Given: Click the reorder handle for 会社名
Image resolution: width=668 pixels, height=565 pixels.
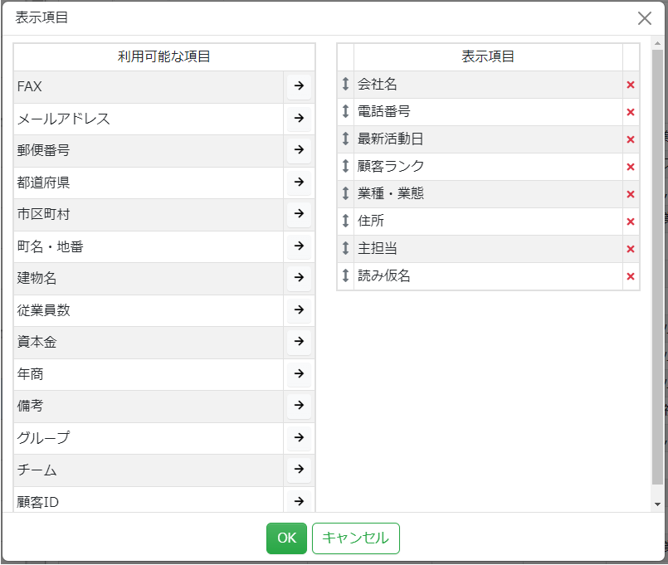Looking at the screenshot, I should coord(345,84).
